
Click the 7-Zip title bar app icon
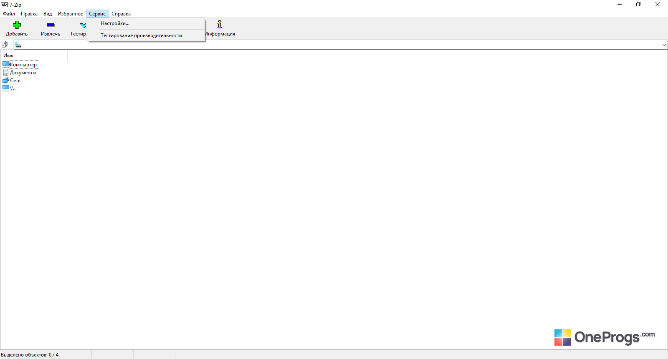(x=4, y=5)
